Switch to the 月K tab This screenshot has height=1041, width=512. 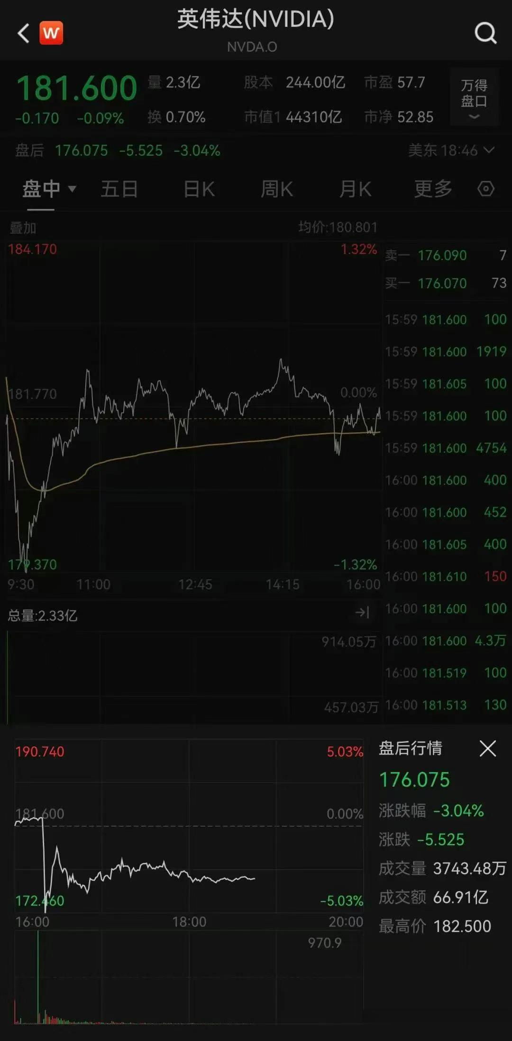pos(355,189)
